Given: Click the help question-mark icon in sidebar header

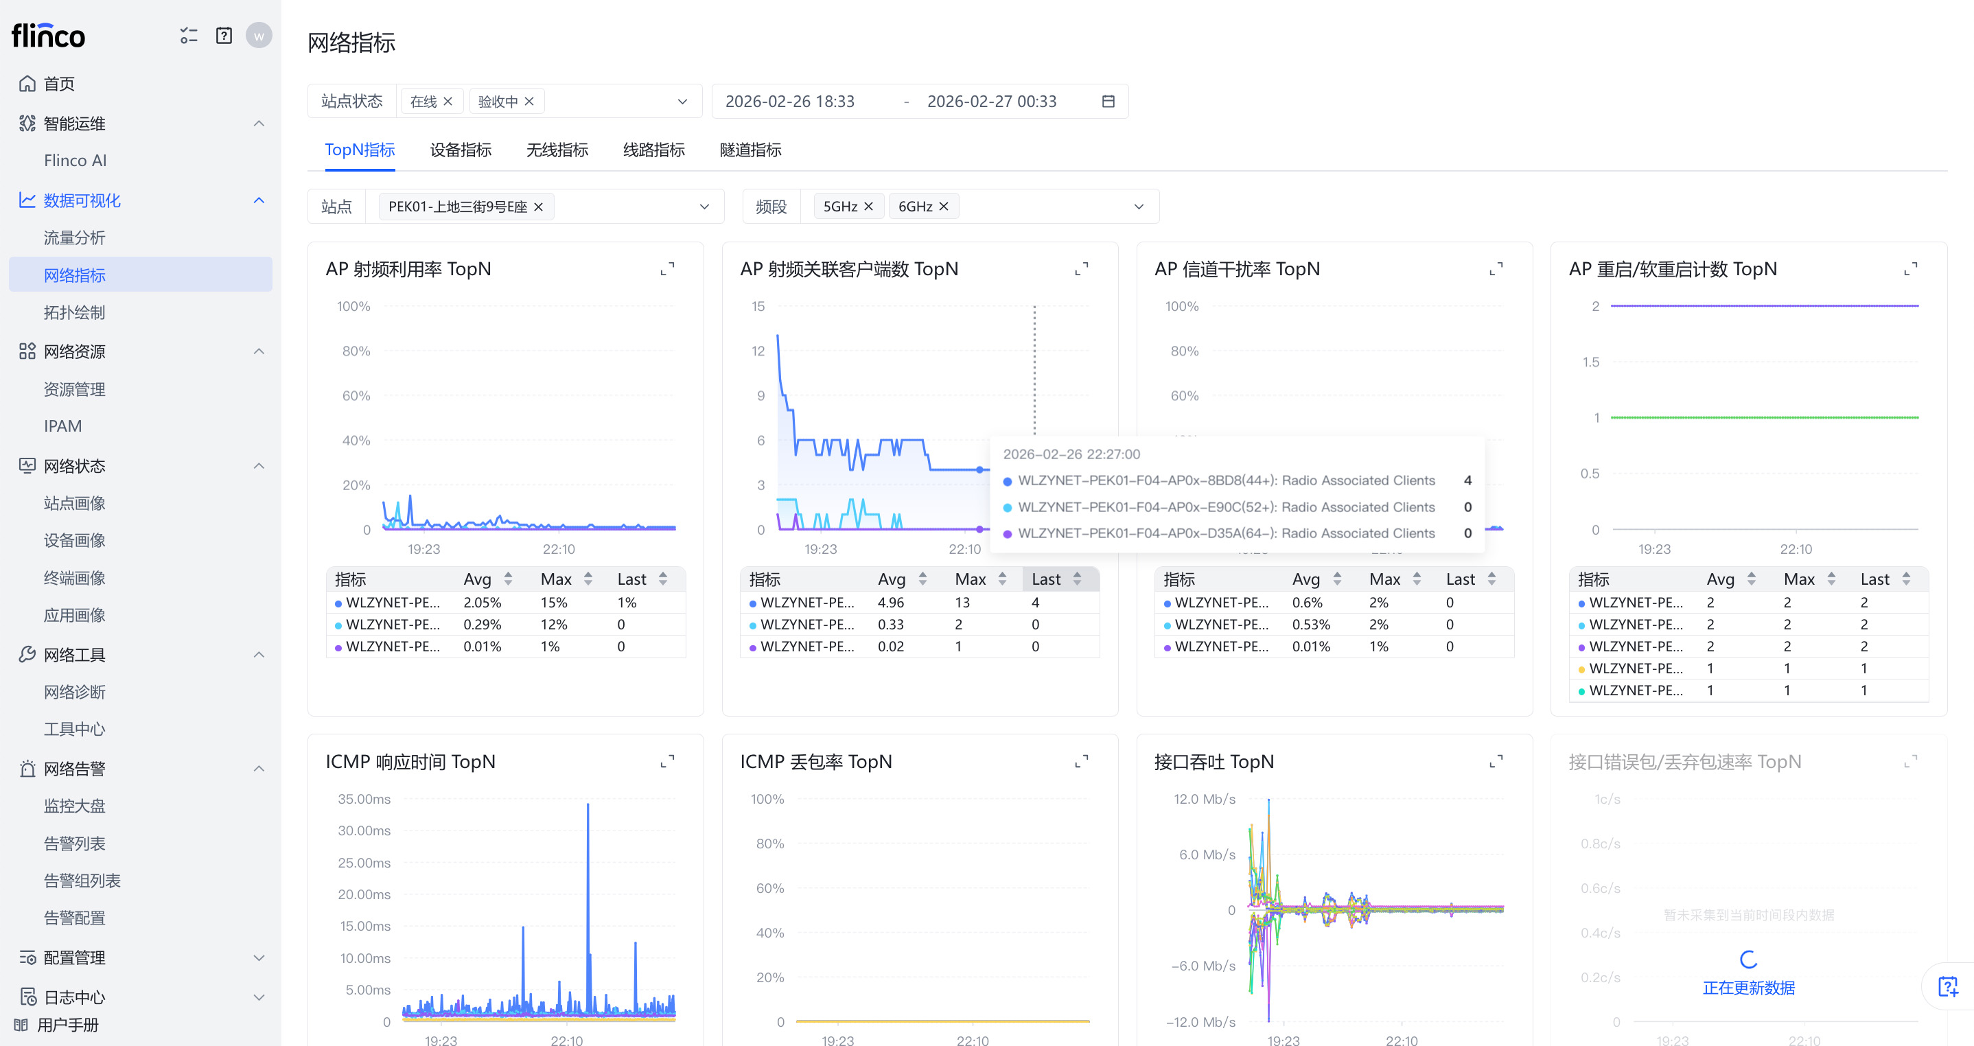Looking at the screenshot, I should [x=224, y=35].
